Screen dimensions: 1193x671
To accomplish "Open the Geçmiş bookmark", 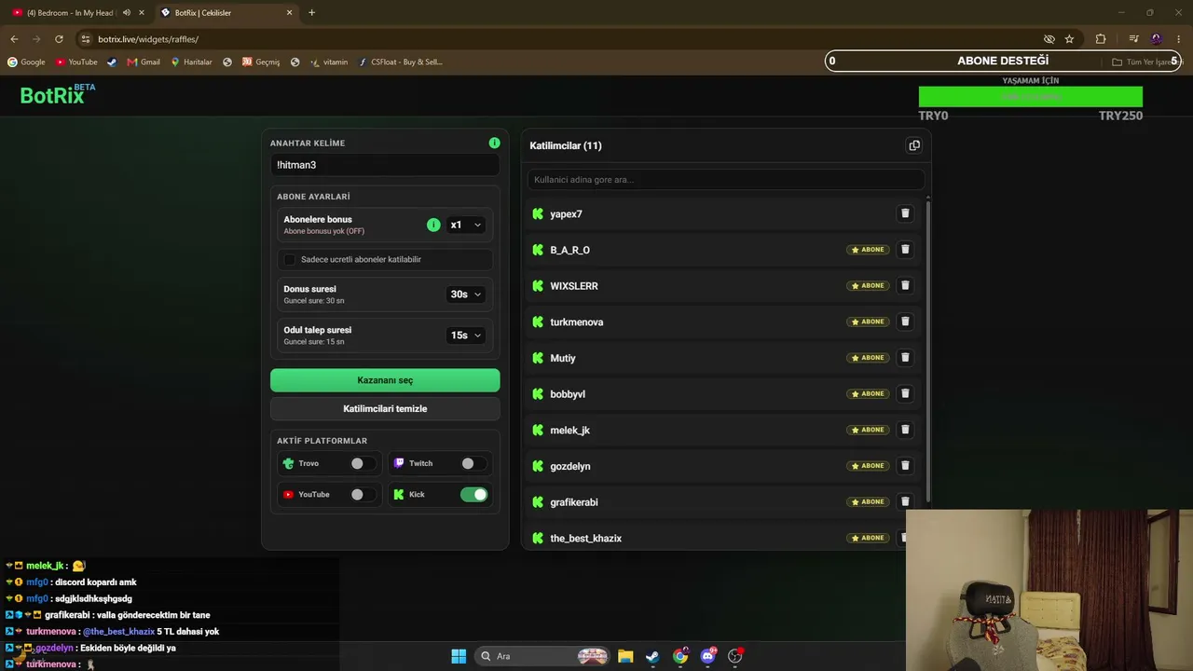I will pos(261,62).
